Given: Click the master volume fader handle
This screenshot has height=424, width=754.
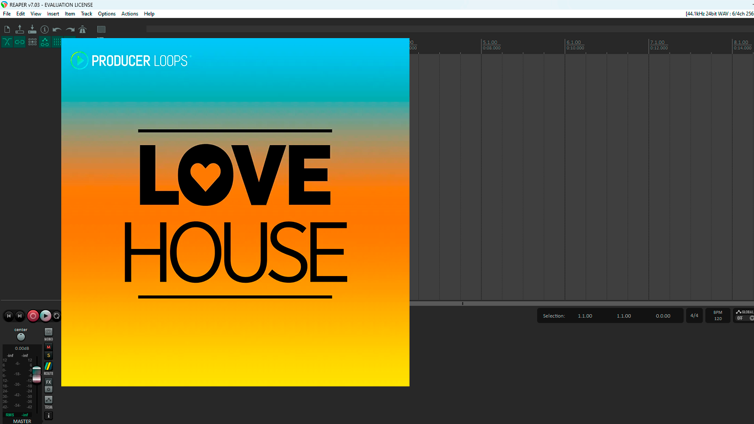Looking at the screenshot, I should [x=36, y=374].
